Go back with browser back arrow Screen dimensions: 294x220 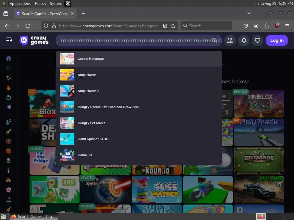coord(7,26)
